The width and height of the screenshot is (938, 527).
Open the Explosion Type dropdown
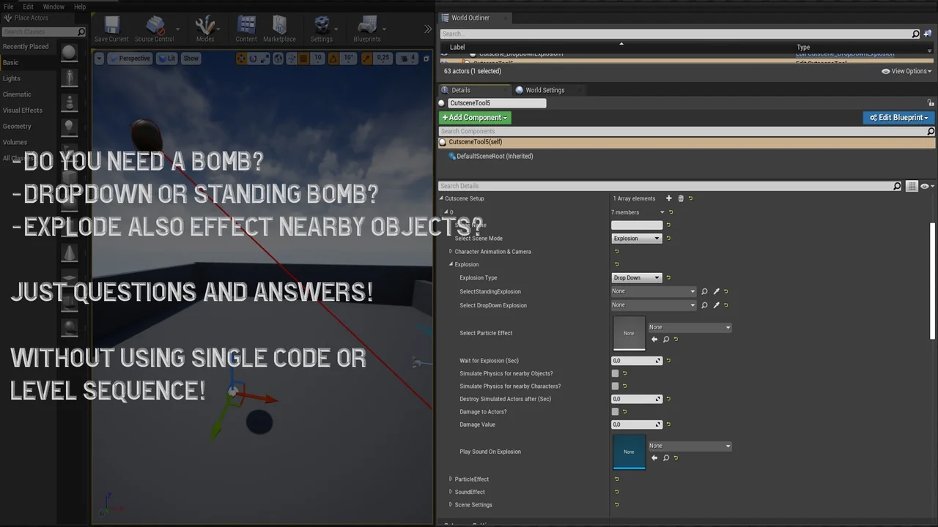636,278
